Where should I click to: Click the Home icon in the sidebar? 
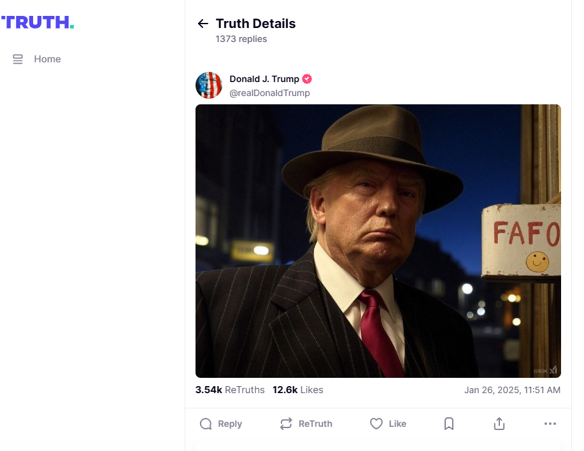pyautogui.click(x=18, y=59)
